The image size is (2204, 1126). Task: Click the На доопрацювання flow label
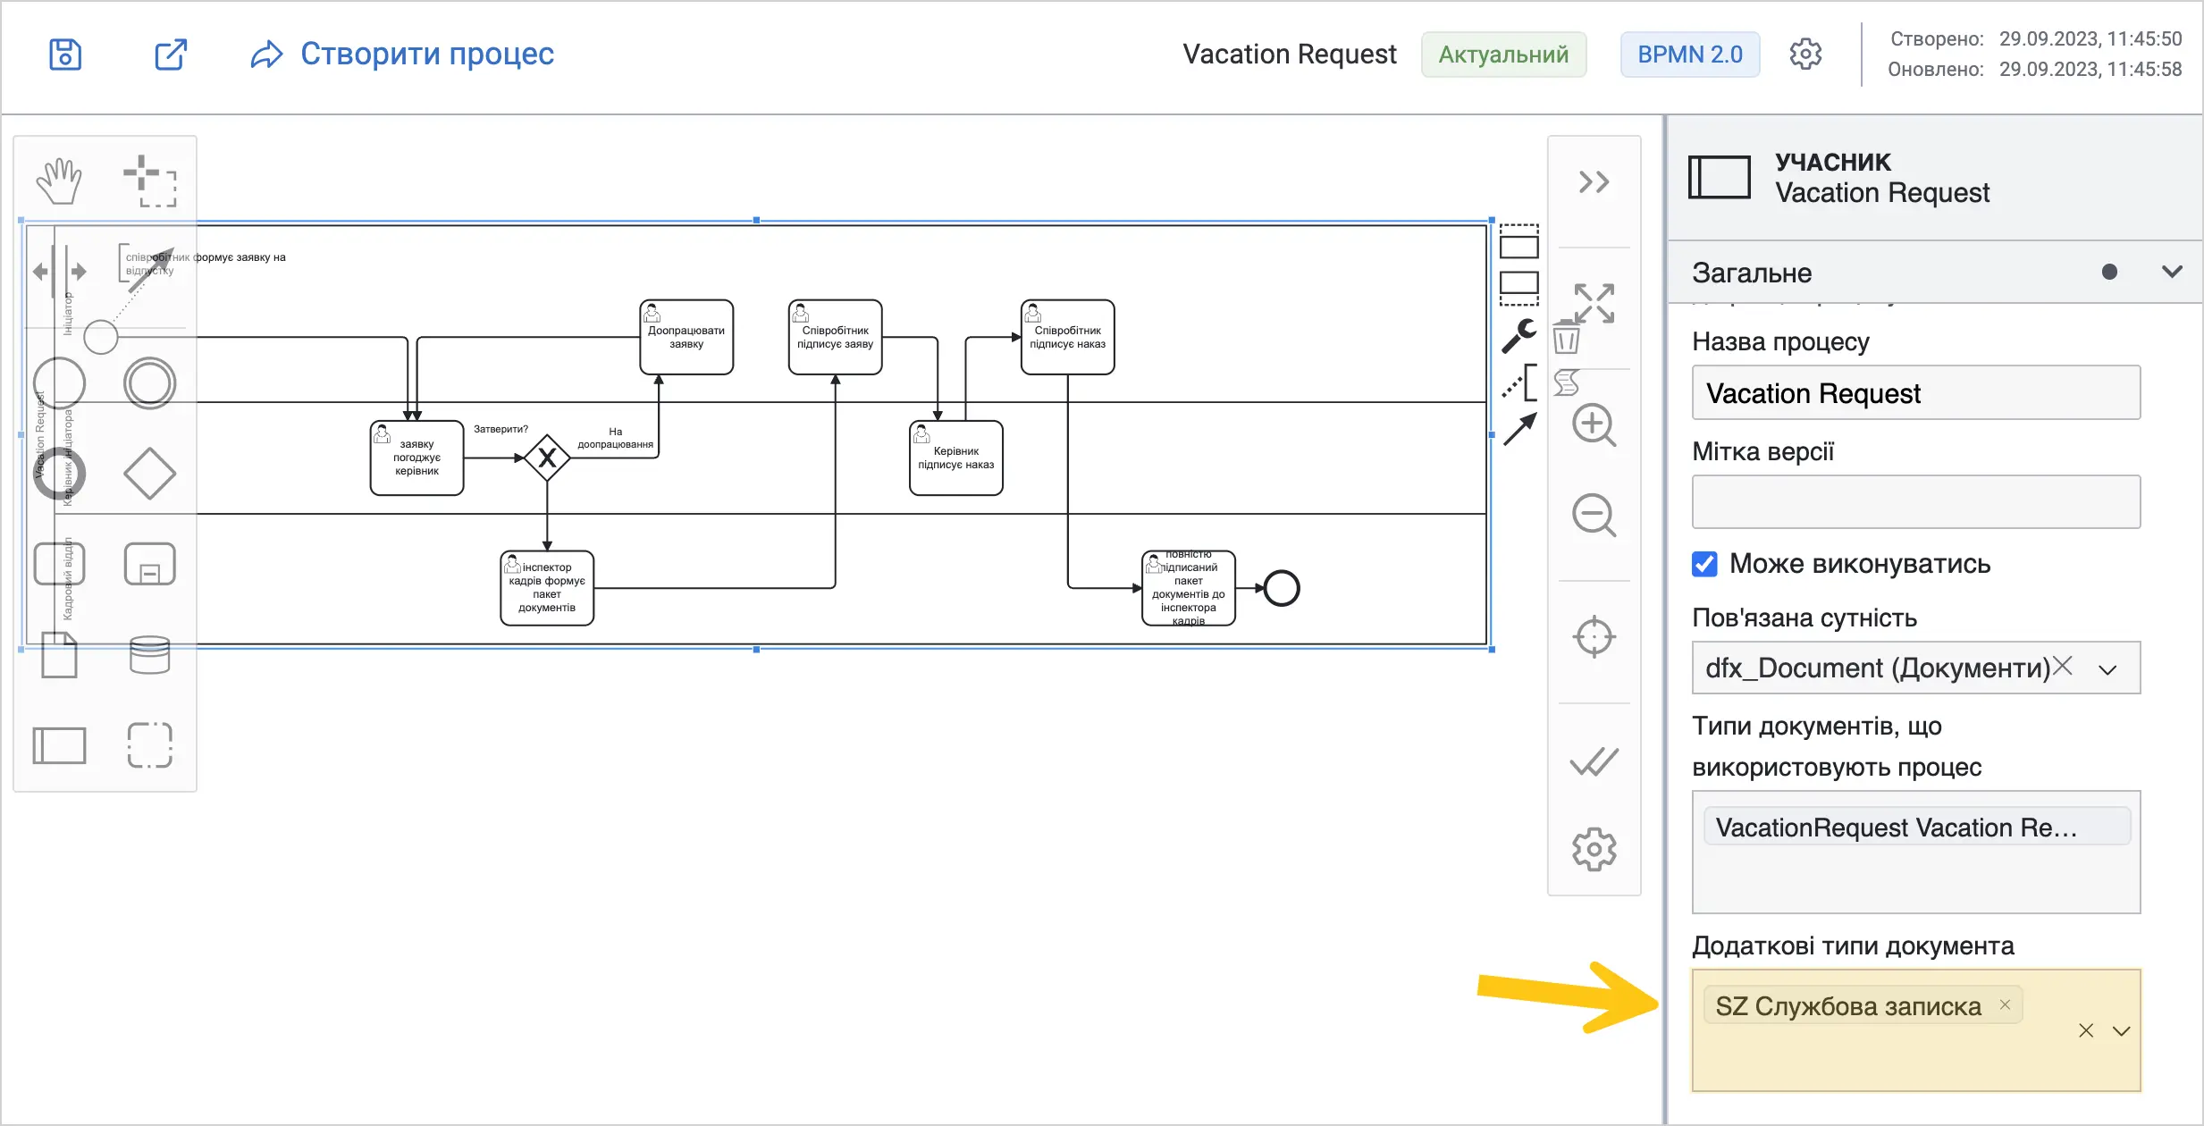(x=615, y=438)
